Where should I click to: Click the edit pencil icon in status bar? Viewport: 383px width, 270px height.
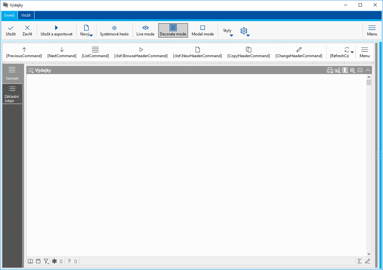(368, 261)
